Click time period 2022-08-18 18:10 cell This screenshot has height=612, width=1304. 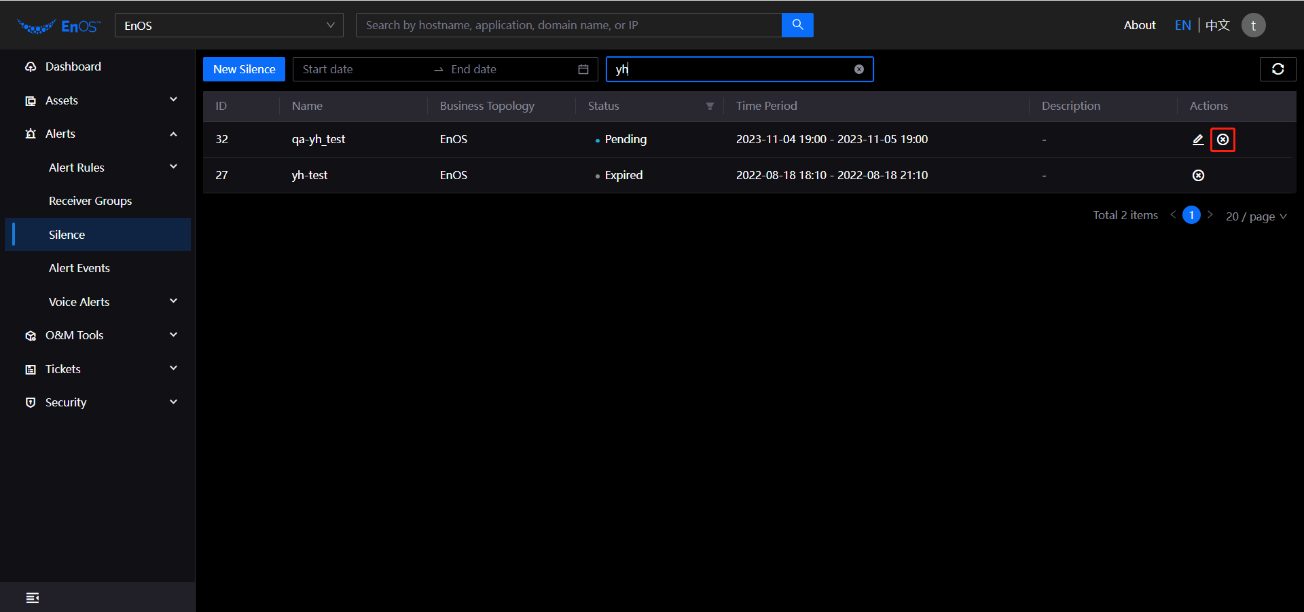[832, 175]
